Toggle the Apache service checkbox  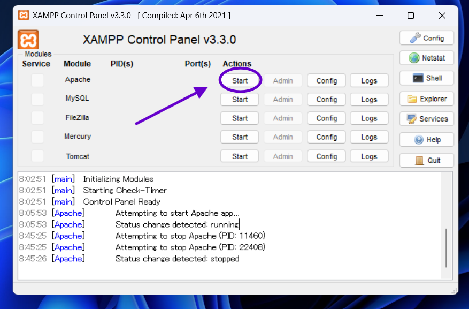tap(37, 80)
